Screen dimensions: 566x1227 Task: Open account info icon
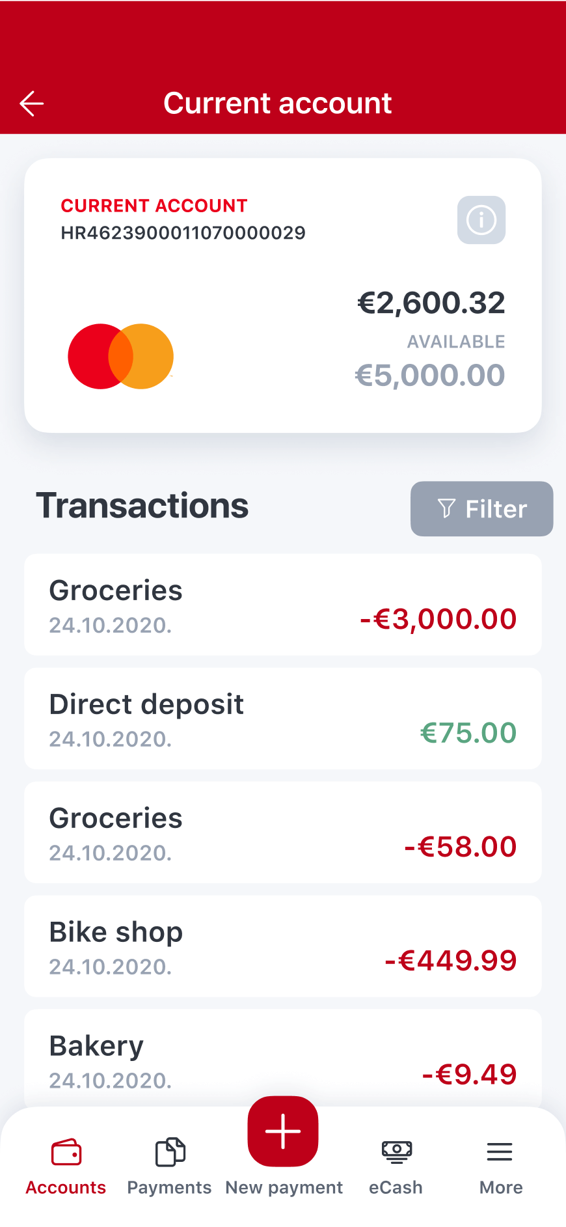[481, 220]
